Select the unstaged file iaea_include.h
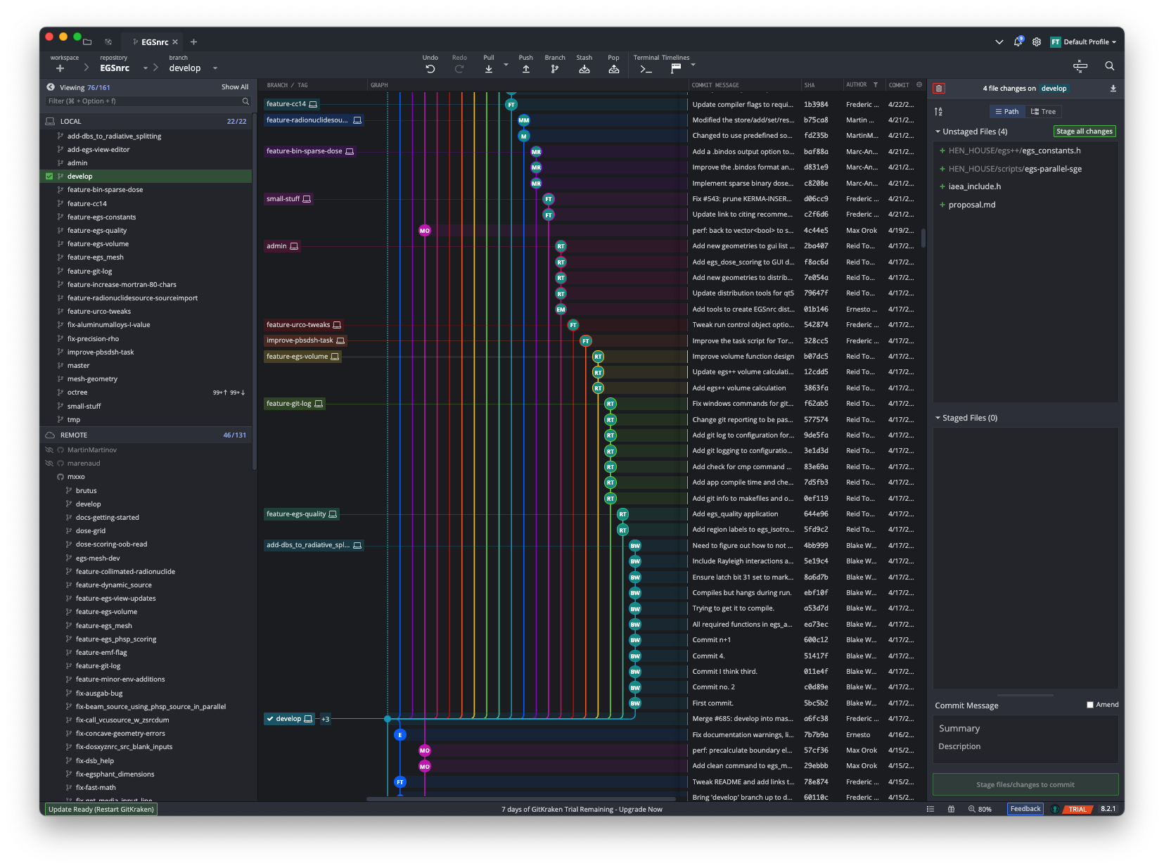Viewport: 1164px width, 868px height. coord(975,186)
